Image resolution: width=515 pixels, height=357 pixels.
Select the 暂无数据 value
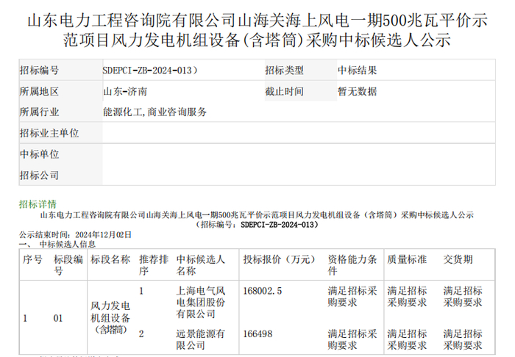point(357,91)
